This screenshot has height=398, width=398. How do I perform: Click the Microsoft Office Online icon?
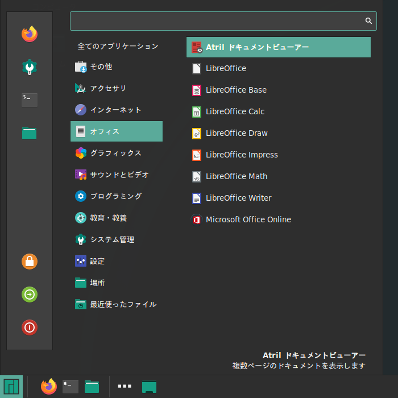197,220
